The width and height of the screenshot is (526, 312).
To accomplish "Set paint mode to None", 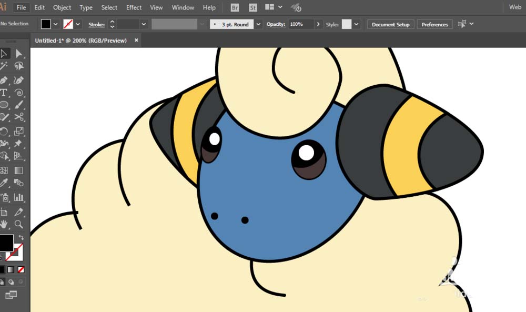I will coord(21,269).
